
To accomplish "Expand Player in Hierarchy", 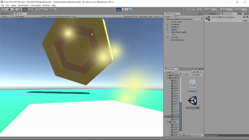I will click(x=167, y=30).
